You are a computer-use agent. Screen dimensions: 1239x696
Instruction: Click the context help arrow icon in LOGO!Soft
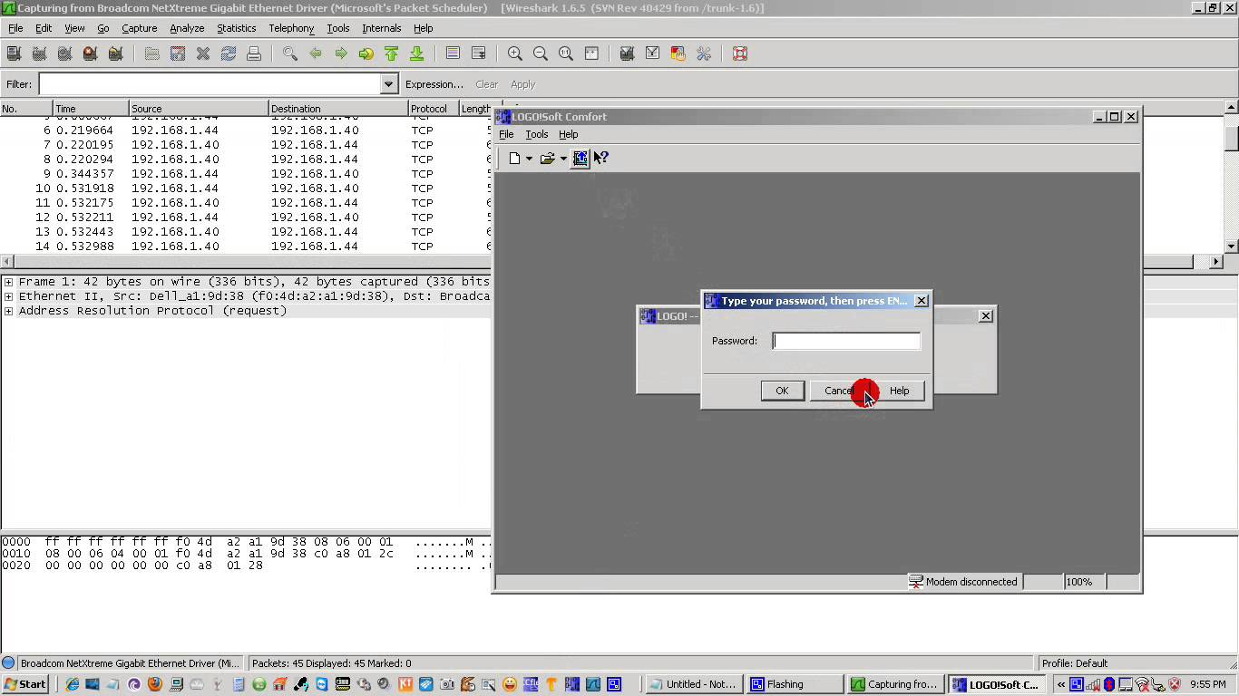(600, 158)
